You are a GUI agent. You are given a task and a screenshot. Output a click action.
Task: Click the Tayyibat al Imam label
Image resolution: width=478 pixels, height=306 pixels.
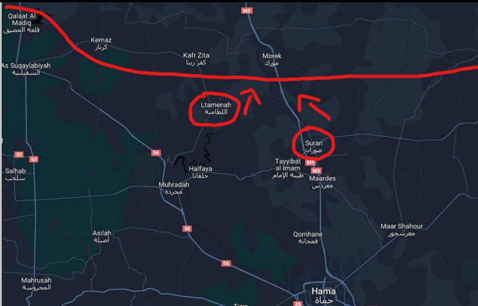coord(288,168)
